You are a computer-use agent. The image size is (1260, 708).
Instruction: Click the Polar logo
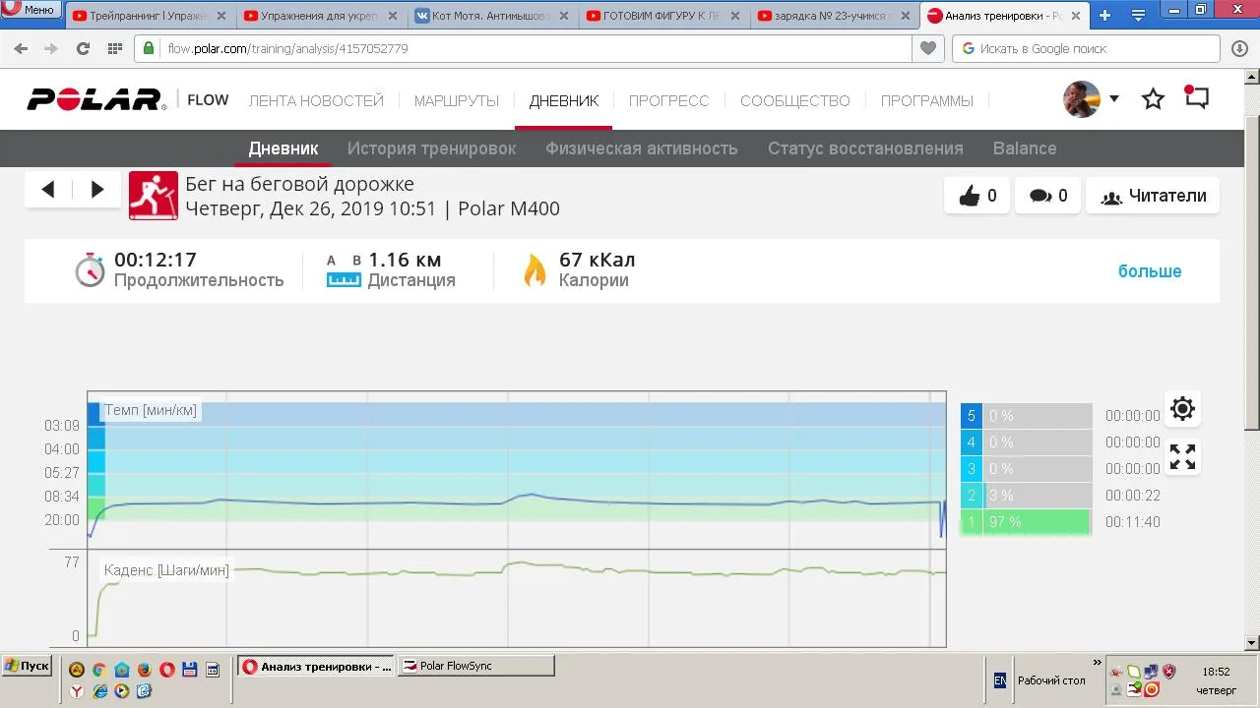click(x=95, y=99)
